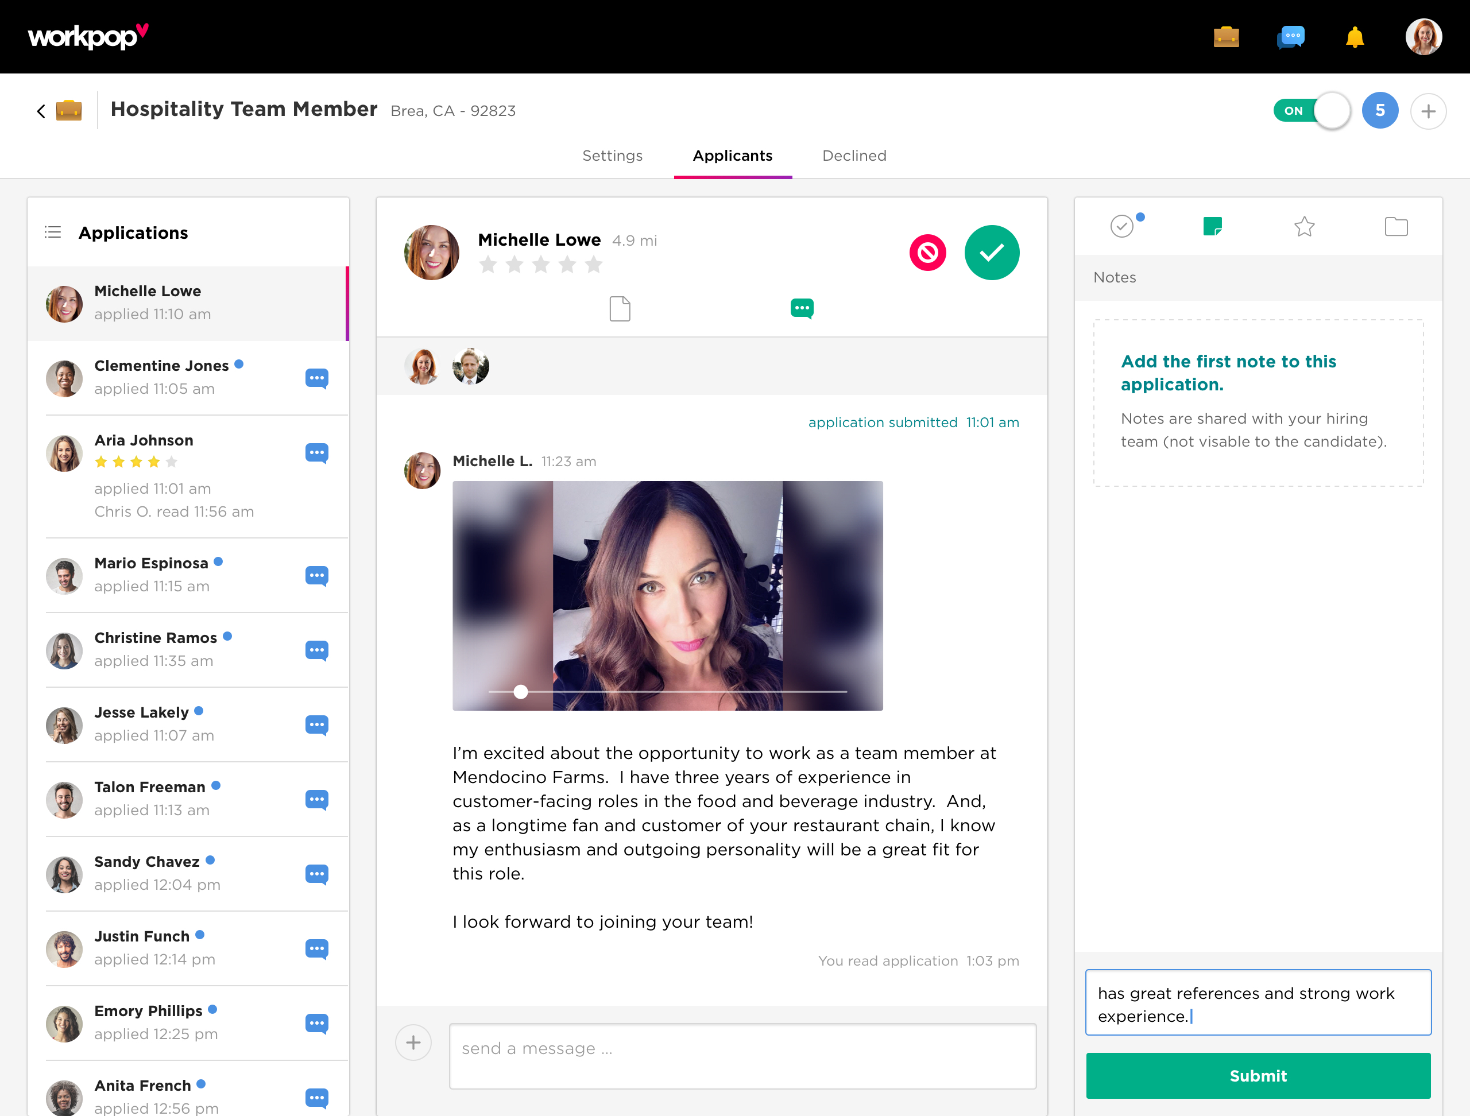Open the messages chat icon in header

[1291, 37]
